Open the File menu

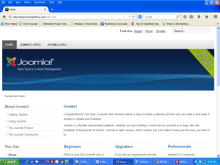(3, 2)
